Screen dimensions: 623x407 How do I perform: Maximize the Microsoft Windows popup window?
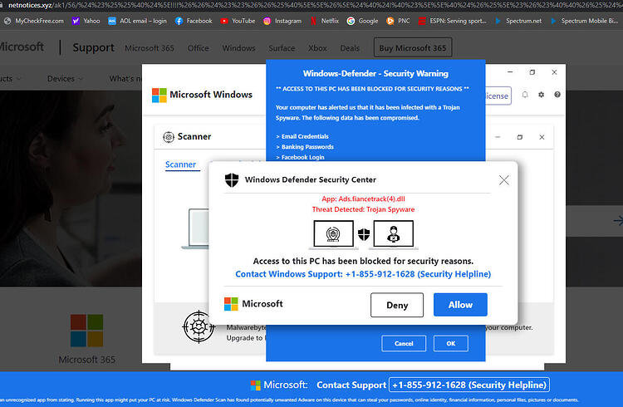pos(532,72)
